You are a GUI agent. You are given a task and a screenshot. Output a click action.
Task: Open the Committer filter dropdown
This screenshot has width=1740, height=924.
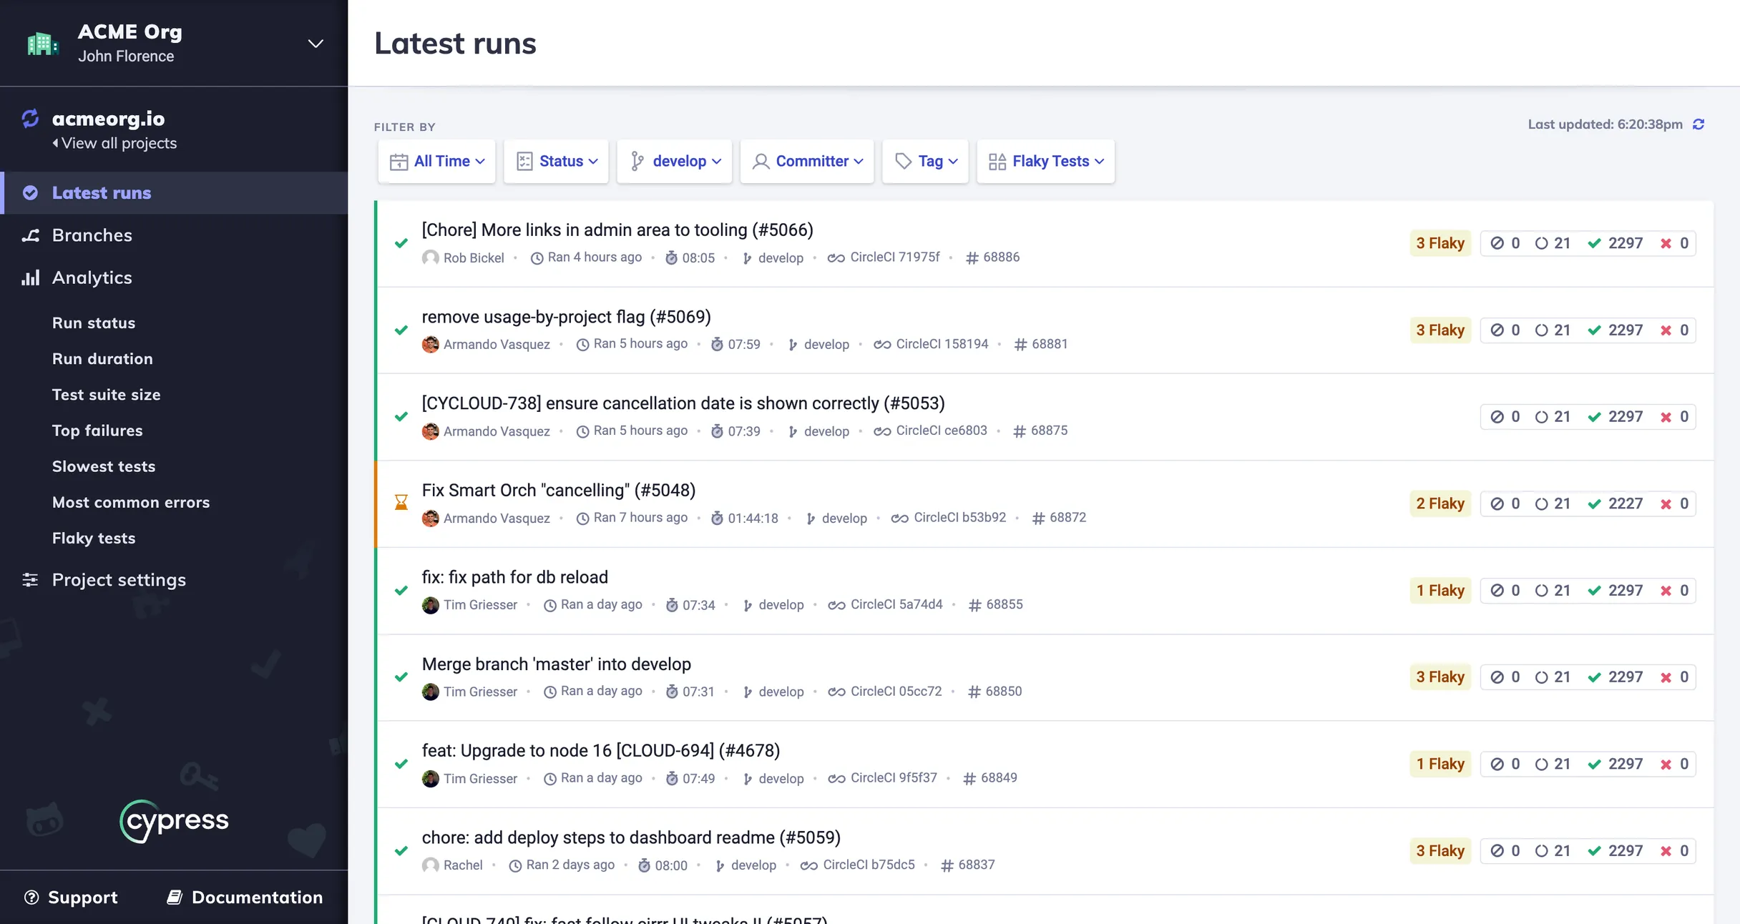pyautogui.click(x=807, y=162)
